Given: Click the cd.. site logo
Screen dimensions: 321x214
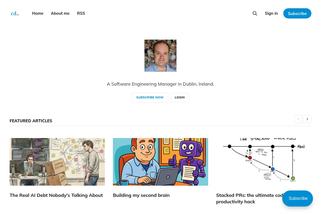Looking at the screenshot, I should coord(15,13).
